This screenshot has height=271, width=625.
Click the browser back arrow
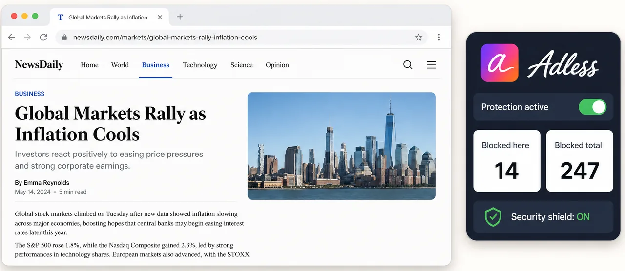click(x=12, y=37)
